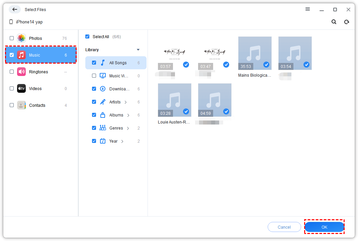Click the Ringtones speaker icon
Screen dimensions: 358x241
(21, 72)
